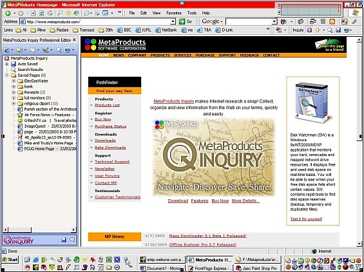This screenshot has height=272, width=364.
Task: Click the Inquiry panel help question icon
Action: tap(67, 50)
